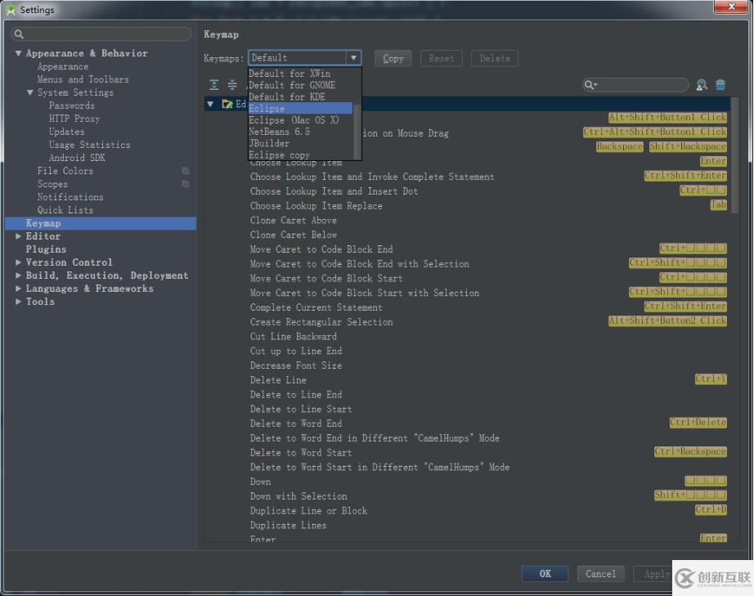Screen dimensions: 754x596
Task: Open the Keymaps dropdown arrow
Action: pos(352,57)
